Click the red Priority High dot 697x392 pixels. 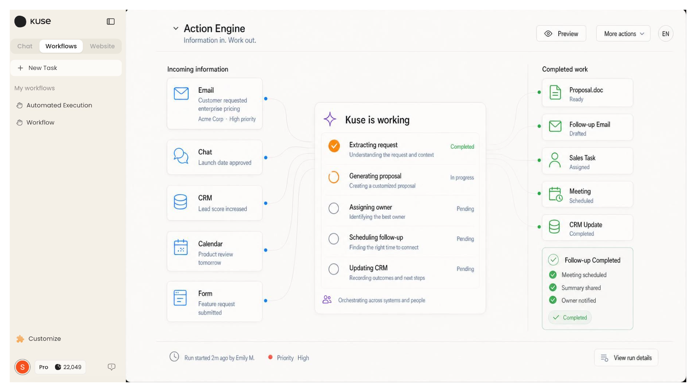click(270, 357)
